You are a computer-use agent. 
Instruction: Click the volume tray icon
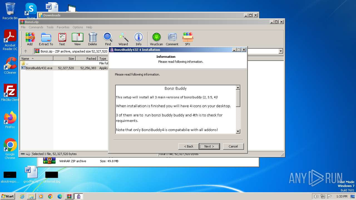click(316, 196)
